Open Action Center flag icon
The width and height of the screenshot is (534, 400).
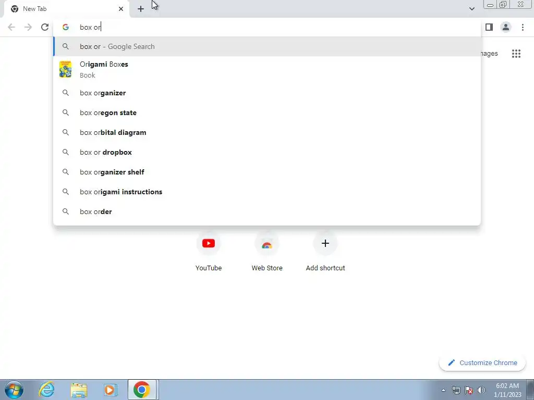click(x=469, y=390)
